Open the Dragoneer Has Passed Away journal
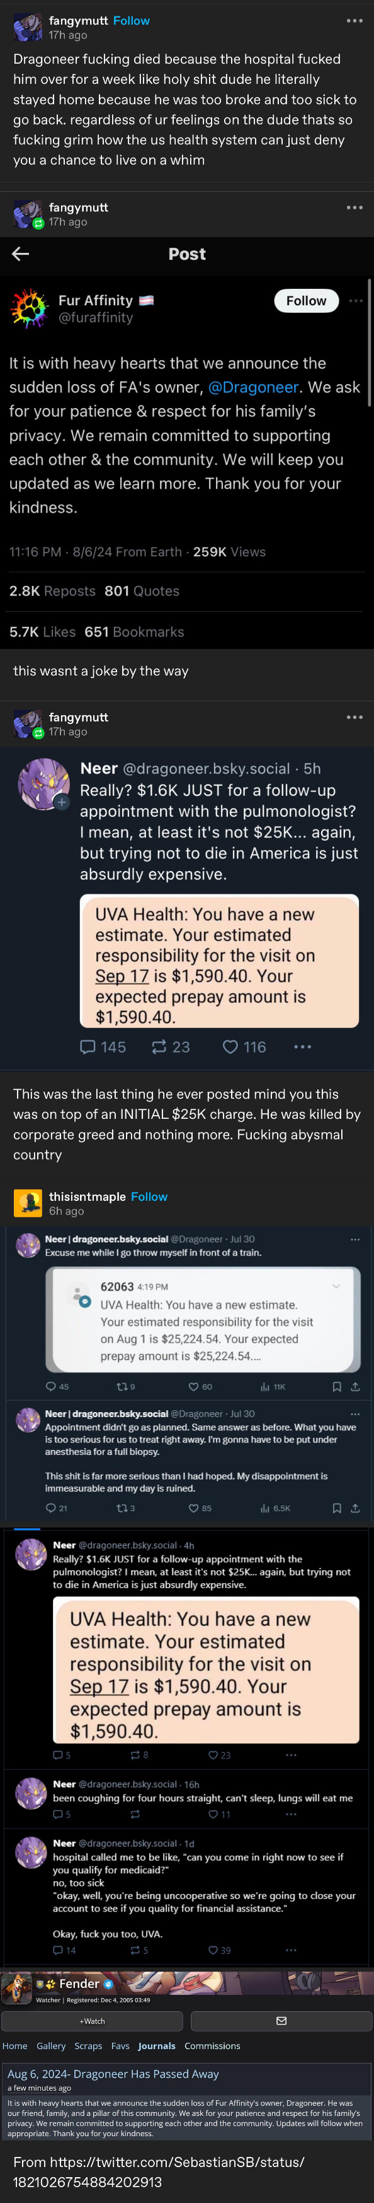This screenshot has height=2203, width=374. pyautogui.click(x=111, y=2066)
